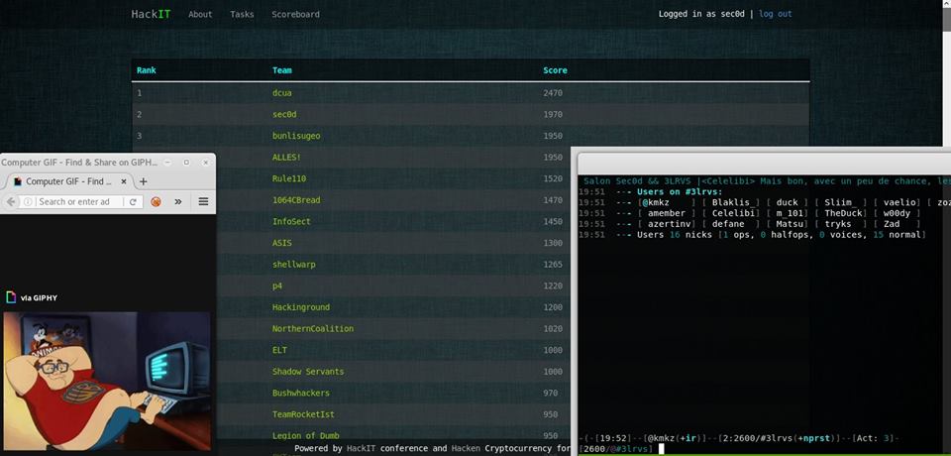The width and height of the screenshot is (951, 456).
Task: Select team ASIS in scoreboard
Action: click(282, 243)
